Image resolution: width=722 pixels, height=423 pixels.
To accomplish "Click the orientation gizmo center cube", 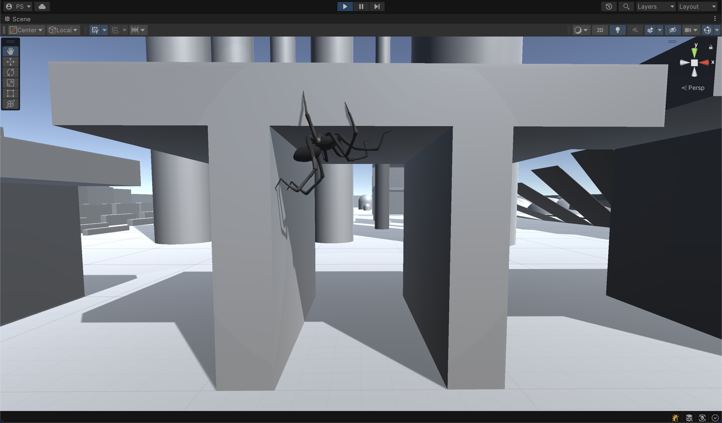I will (x=694, y=63).
